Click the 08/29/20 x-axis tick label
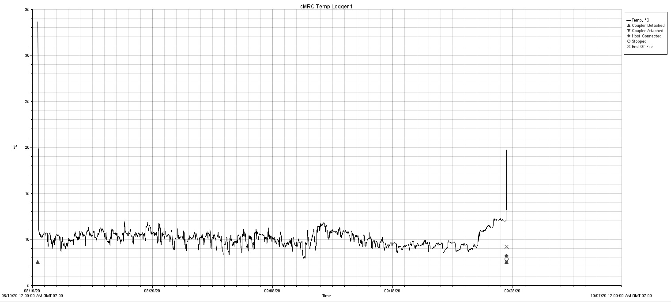This screenshot has width=671, height=302. (152, 291)
